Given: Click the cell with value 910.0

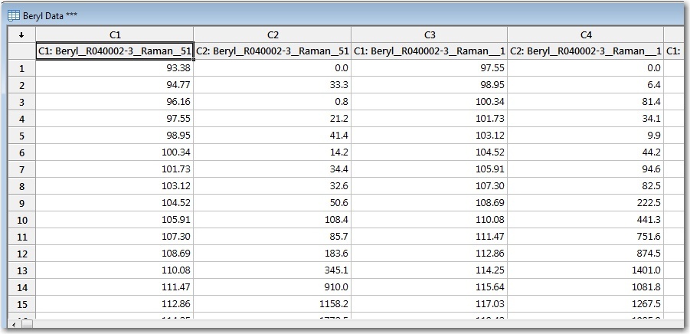Looking at the screenshot, I should coord(272,287).
